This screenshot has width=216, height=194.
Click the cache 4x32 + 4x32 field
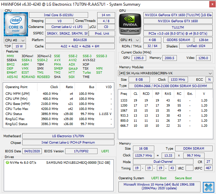coord(80,46)
